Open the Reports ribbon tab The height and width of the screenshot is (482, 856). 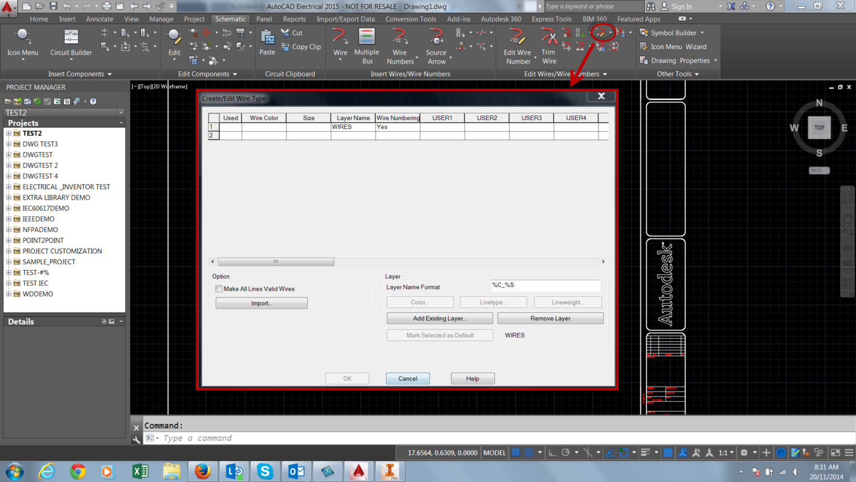click(294, 18)
